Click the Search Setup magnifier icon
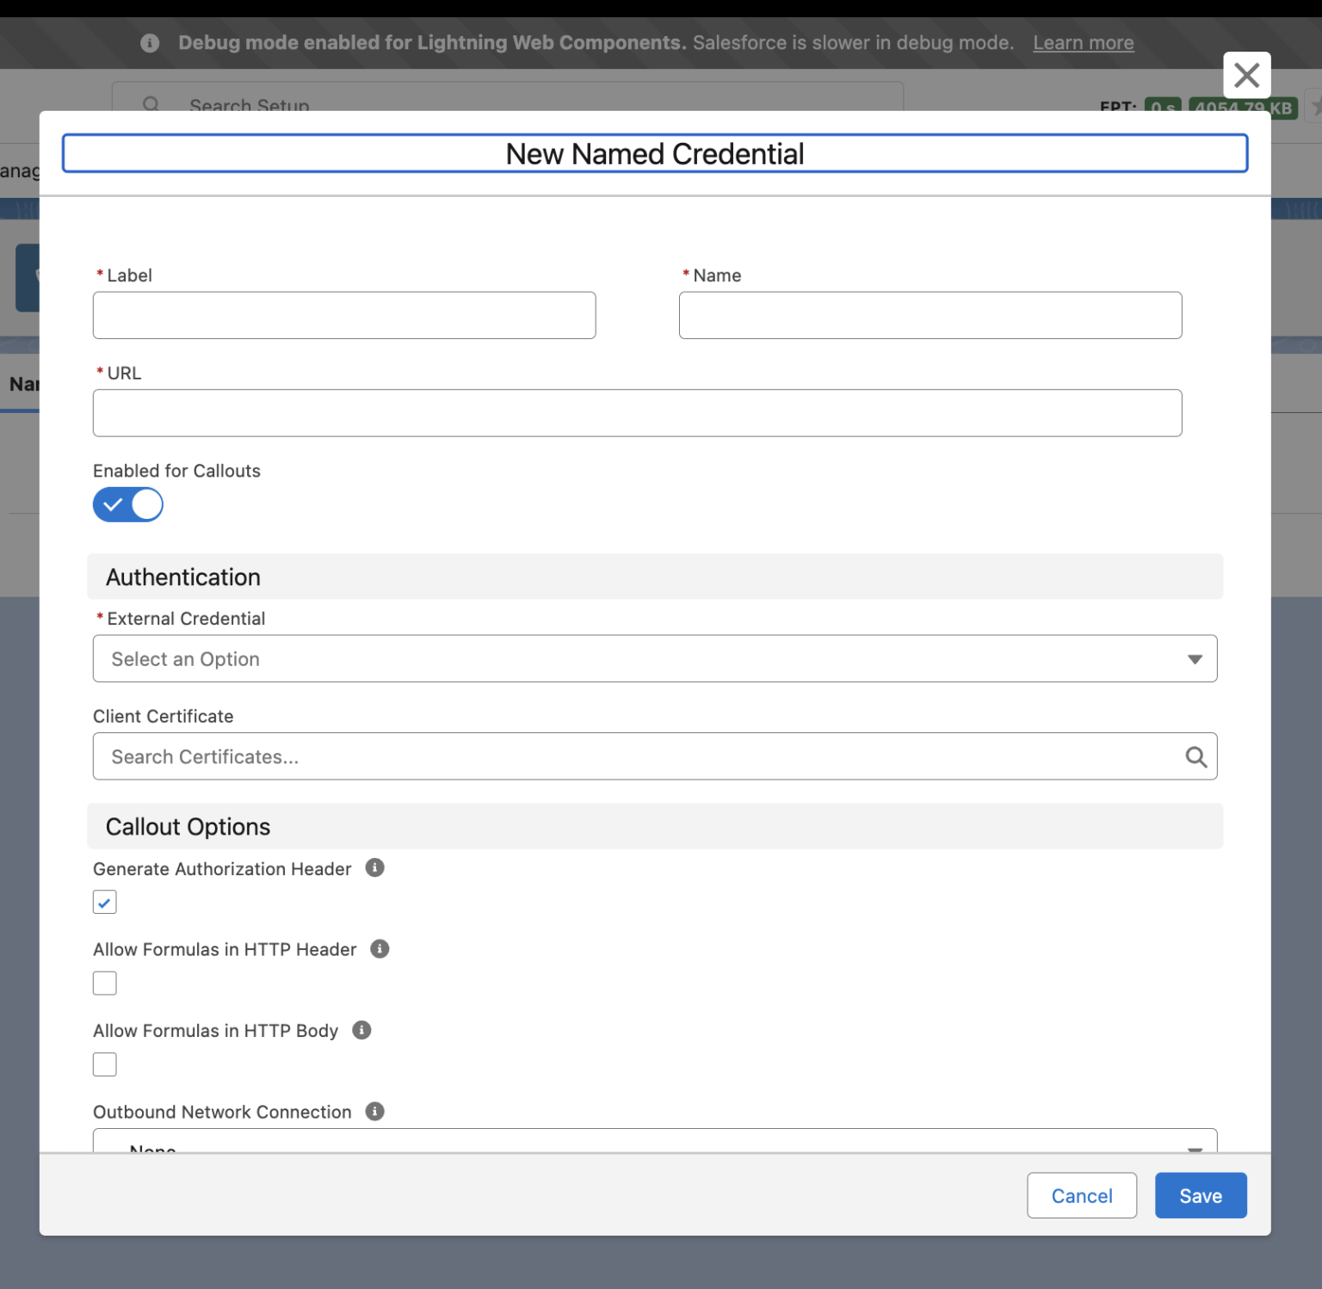 tap(151, 105)
